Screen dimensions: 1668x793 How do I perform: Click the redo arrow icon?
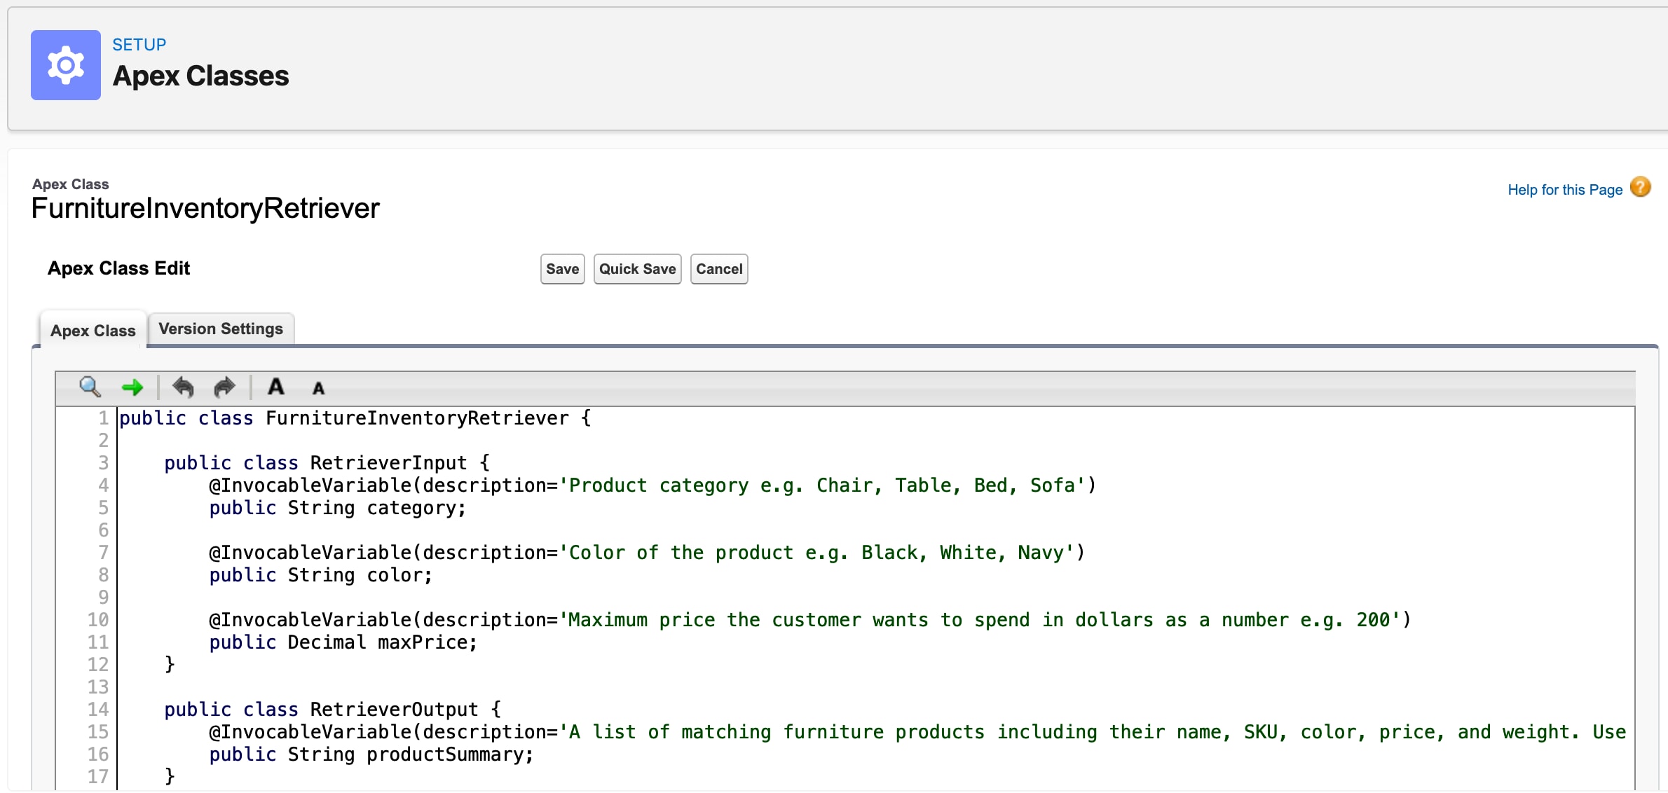(224, 387)
